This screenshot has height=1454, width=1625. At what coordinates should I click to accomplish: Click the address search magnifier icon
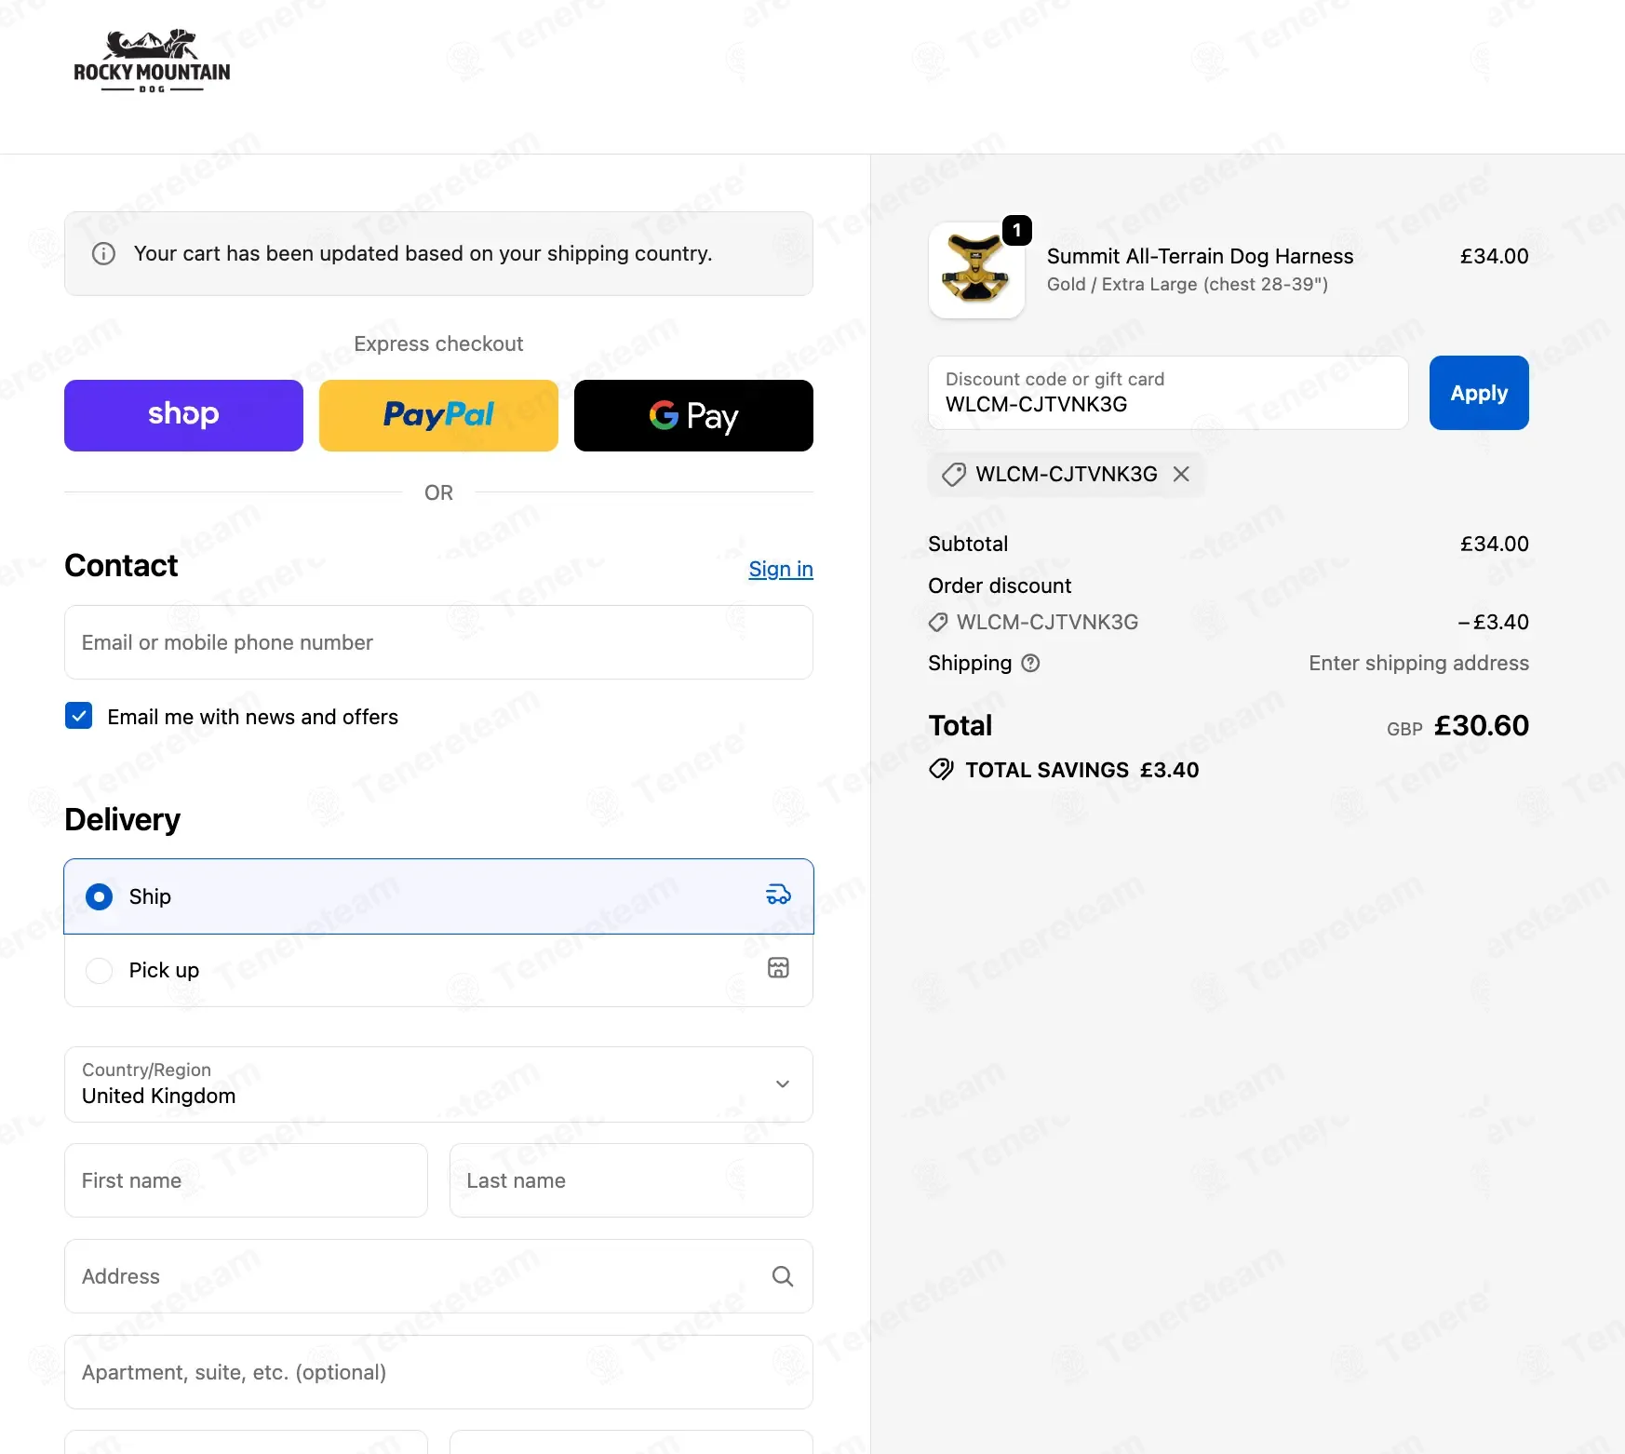tap(783, 1276)
